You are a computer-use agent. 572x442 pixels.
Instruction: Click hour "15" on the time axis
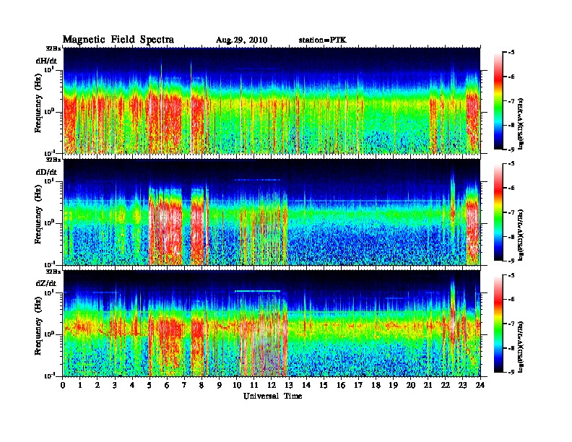click(324, 385)
